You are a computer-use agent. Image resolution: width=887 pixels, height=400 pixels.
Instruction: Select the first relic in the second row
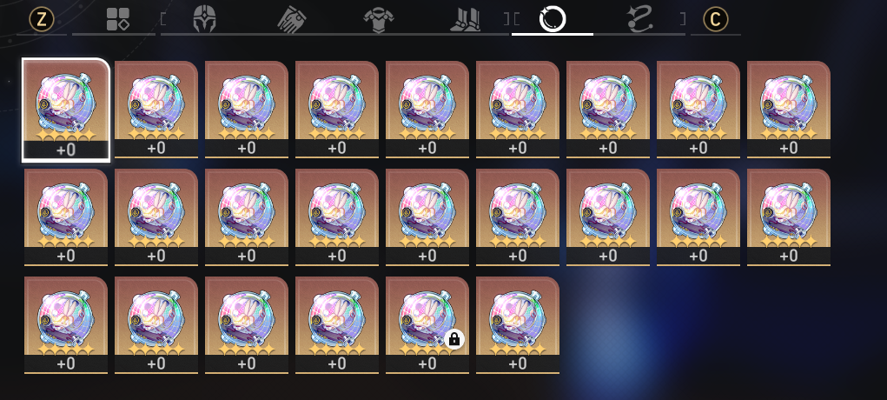click(66, 217)
